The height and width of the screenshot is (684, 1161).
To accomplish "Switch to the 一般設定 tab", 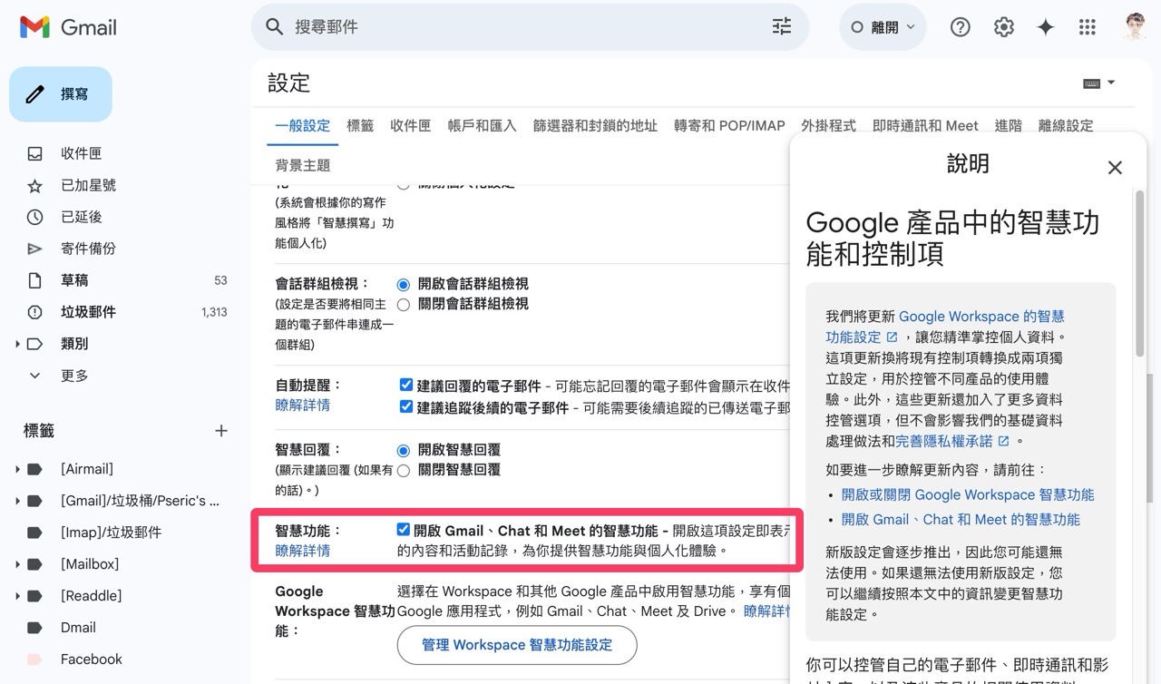I will click(x=303, y=126).
